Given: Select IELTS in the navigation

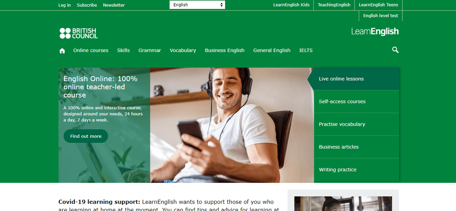Looking at the screenshot, I should click(306, 50).
